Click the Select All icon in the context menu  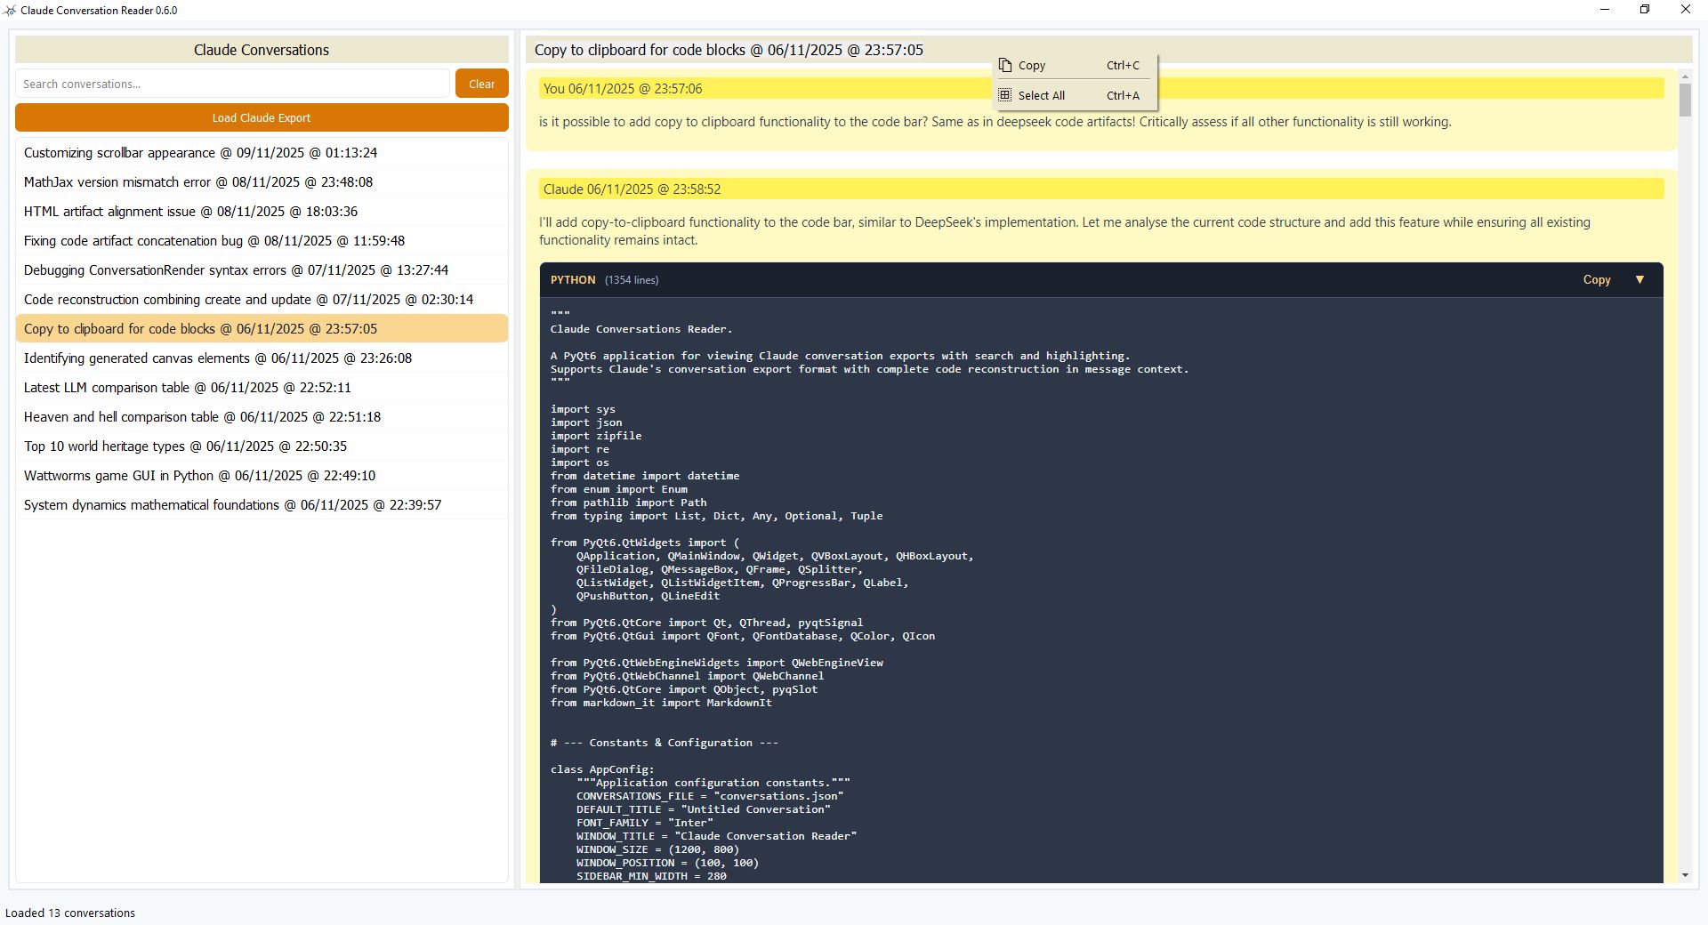pyautogui.click(x=1005, y=95)
